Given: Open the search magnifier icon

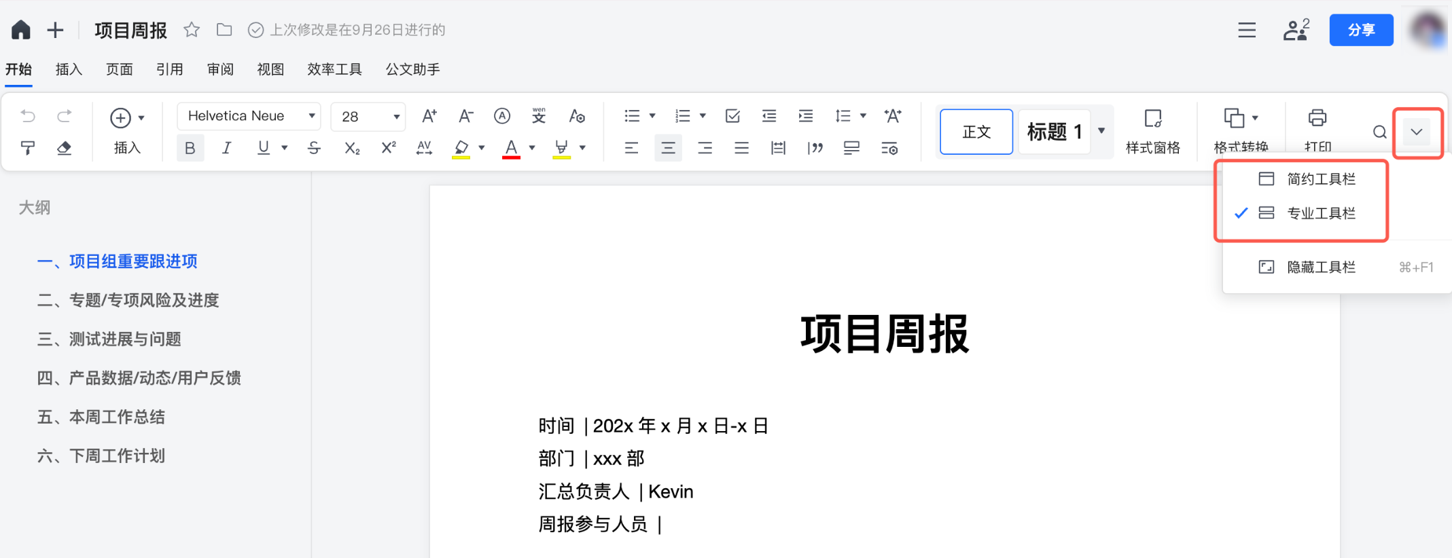Looking at the screenshot, I should 1380,132.
